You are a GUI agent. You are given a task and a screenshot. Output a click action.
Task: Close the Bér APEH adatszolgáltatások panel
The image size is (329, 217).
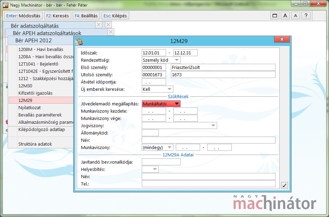[x=111, y=32]
